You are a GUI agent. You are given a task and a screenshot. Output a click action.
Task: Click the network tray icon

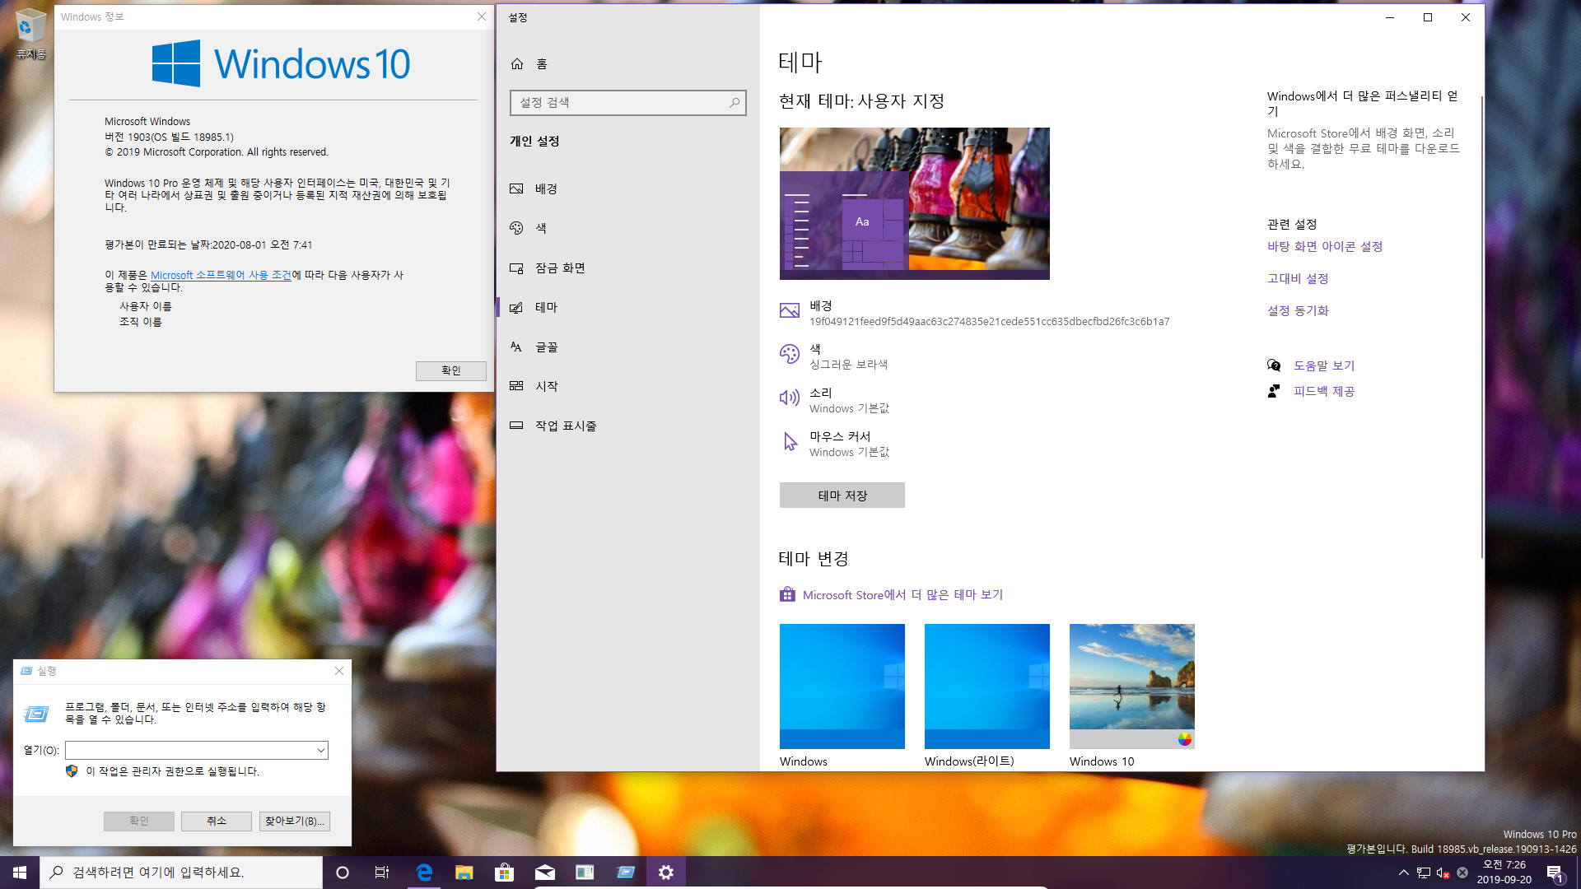[x=1423, y=873]
